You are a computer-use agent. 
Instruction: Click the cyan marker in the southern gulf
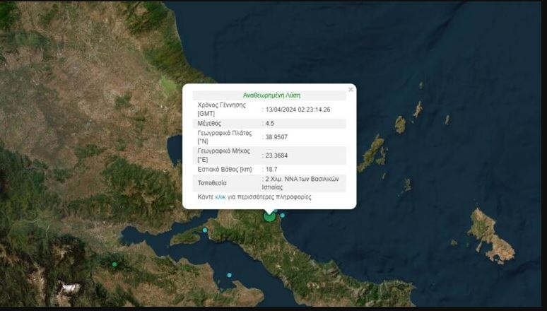[x=229, y=275]
